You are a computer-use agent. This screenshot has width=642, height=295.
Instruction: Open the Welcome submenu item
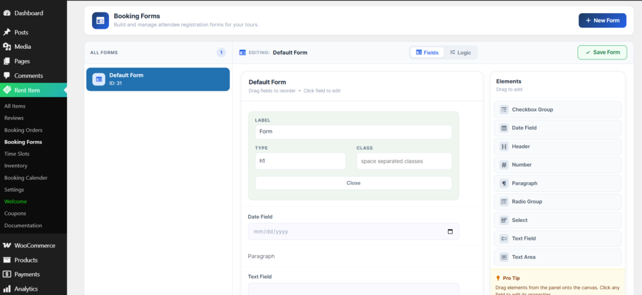[x=16, y=202]
